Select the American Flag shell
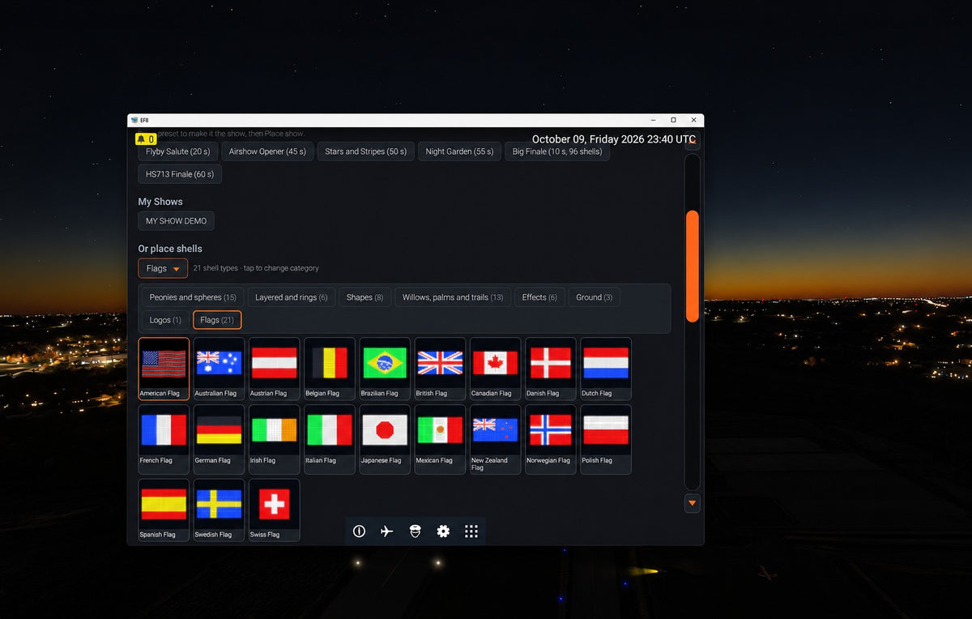Image resolution: width=972 pixels, height=619 pixels. [164, 369]
